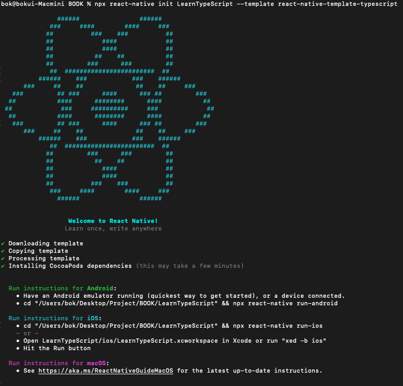Screen dimensions: 403x386
Task: Click the '- or -' separator text
Action: pos(27,333)
